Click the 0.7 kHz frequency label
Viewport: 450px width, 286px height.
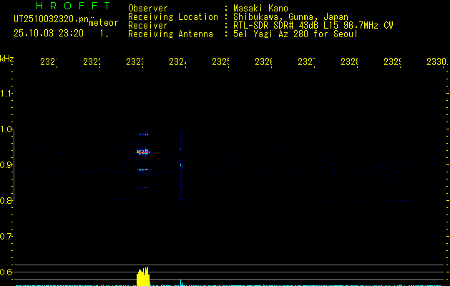[x=6, y=237]
